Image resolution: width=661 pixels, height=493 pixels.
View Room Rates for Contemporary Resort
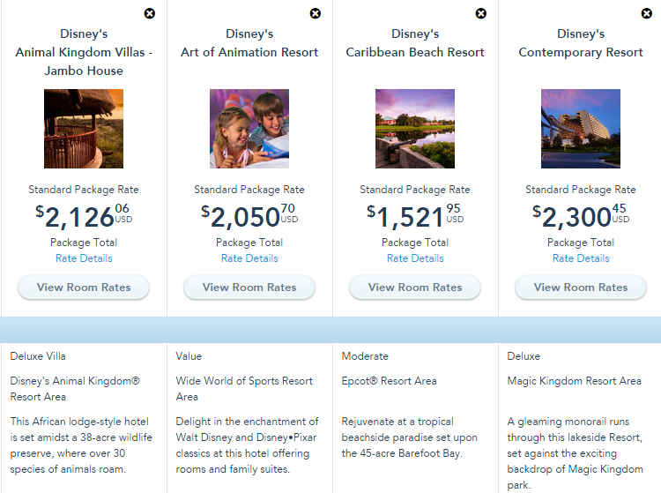[581, 288]
